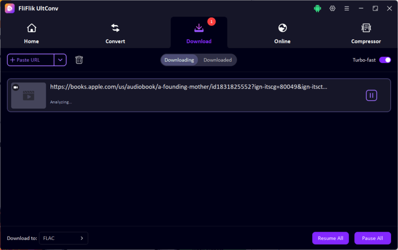Image resolution: width=398 pixels, height=250 pixels.
Task: Open the hamburger menu icon
Action: click(346, 8)
